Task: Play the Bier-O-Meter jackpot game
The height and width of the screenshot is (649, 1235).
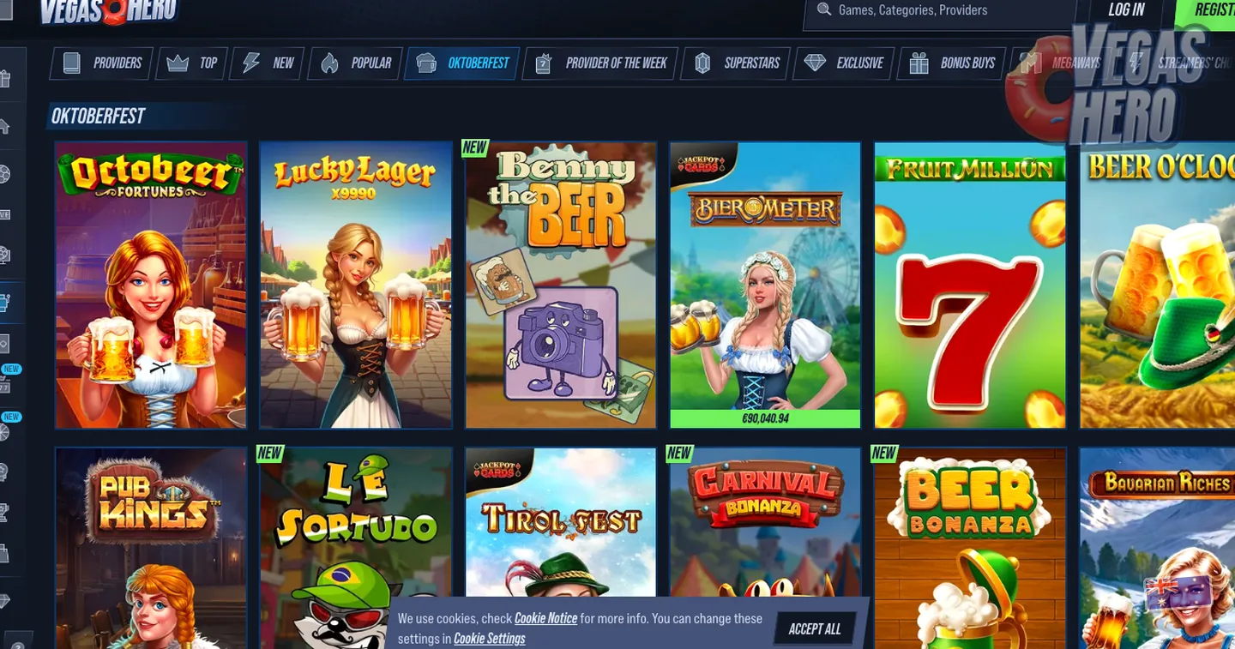Action: pyautogui.click(x=765, y=285)
